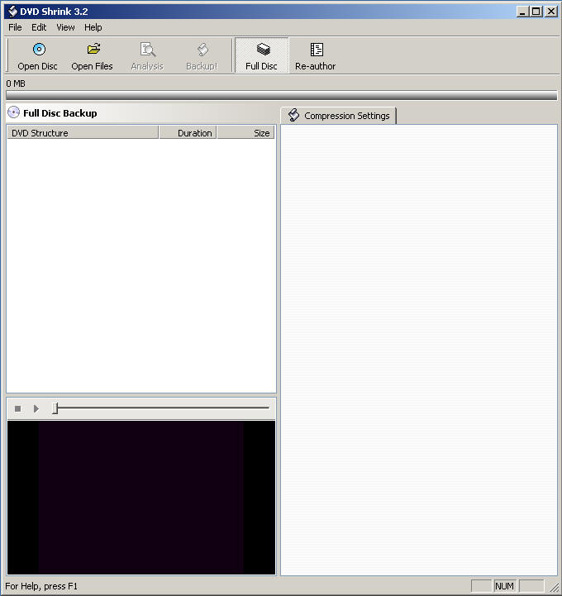The width and height of the screenshot is (562, 596).
Task: Minimize the DVD Shrink window
Action: [522, 12]
